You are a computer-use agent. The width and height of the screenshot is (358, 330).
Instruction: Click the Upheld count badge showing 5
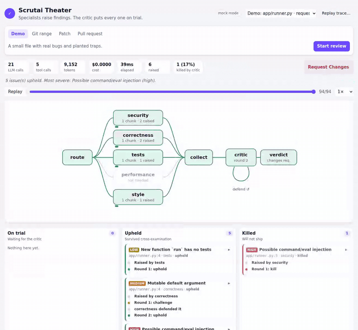pos(230,233)
